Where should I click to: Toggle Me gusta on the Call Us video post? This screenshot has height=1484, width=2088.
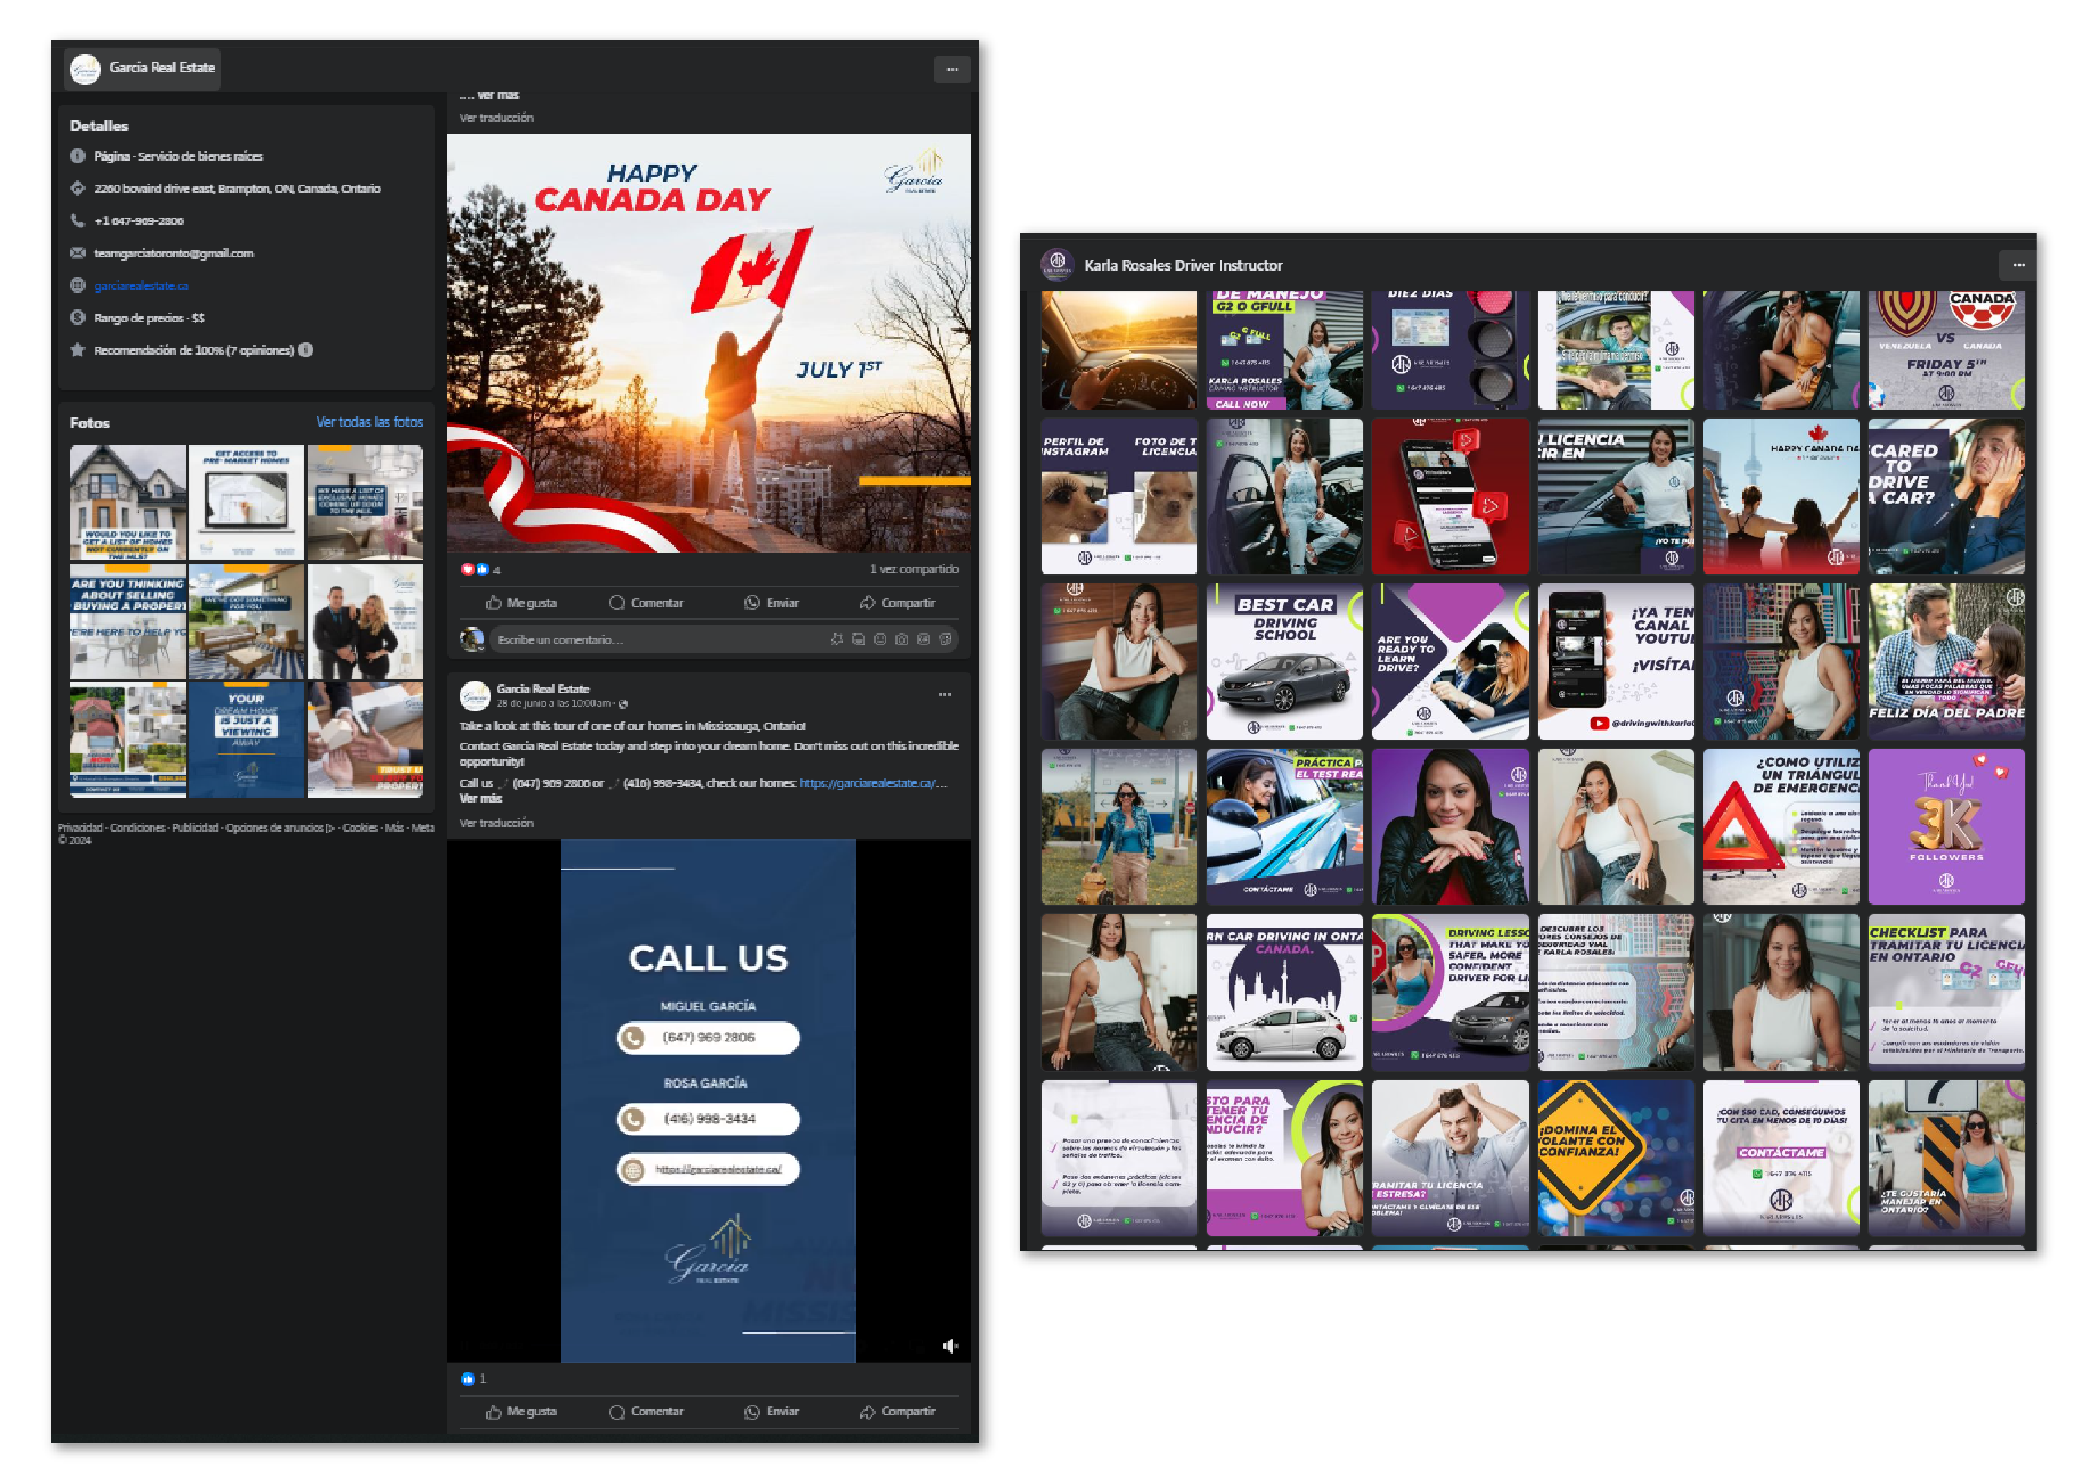521,1411
